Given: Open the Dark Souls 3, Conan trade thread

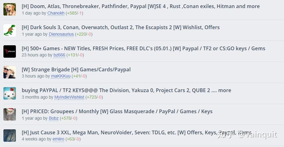Looking at the screenshot, I should [121, 27].
